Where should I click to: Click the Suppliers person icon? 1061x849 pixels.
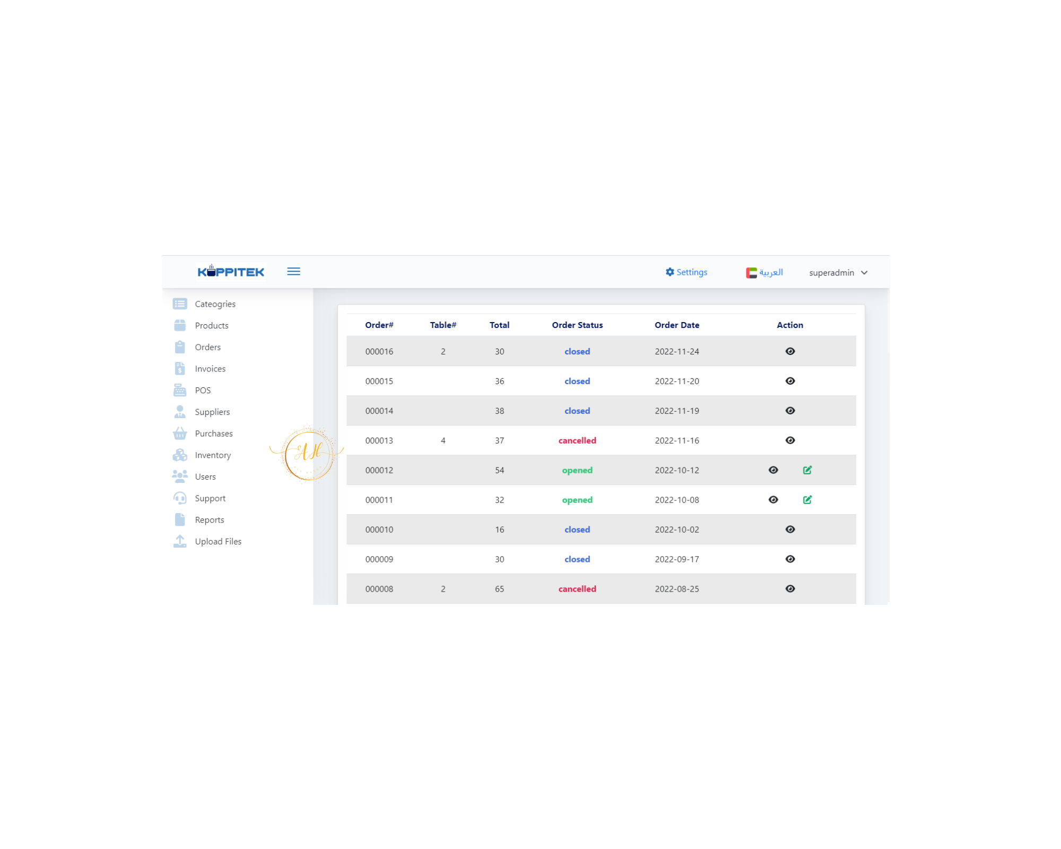[180, 412]
